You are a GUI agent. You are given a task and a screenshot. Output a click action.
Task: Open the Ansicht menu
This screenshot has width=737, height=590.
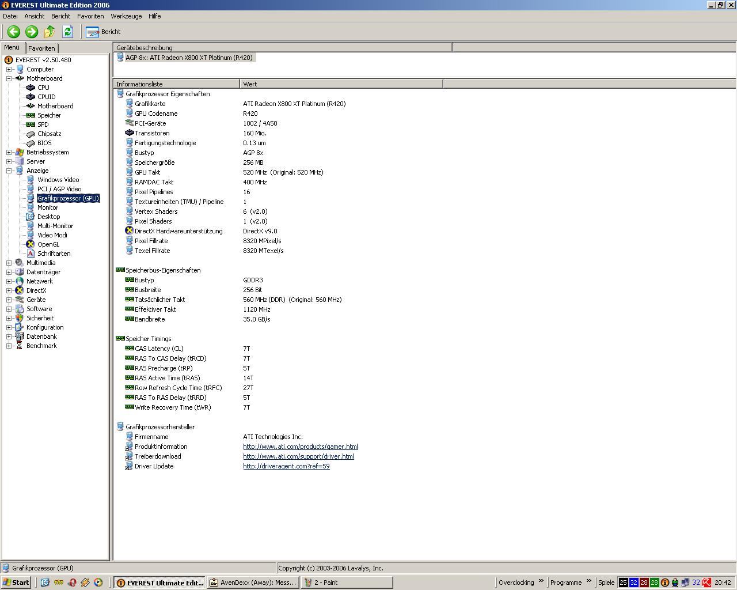(35, 16)
